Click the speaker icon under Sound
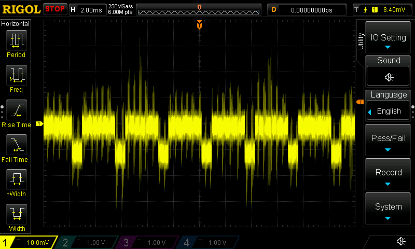415x249 pixels. point(389,77)
